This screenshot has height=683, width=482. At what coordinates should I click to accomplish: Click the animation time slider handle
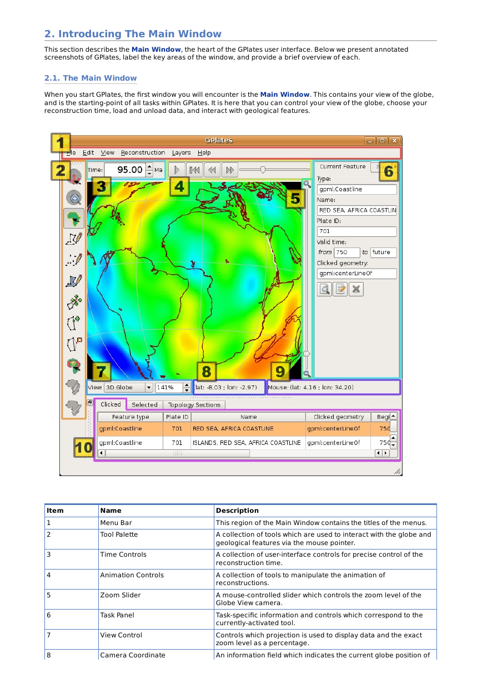click(x=263, y=170)
